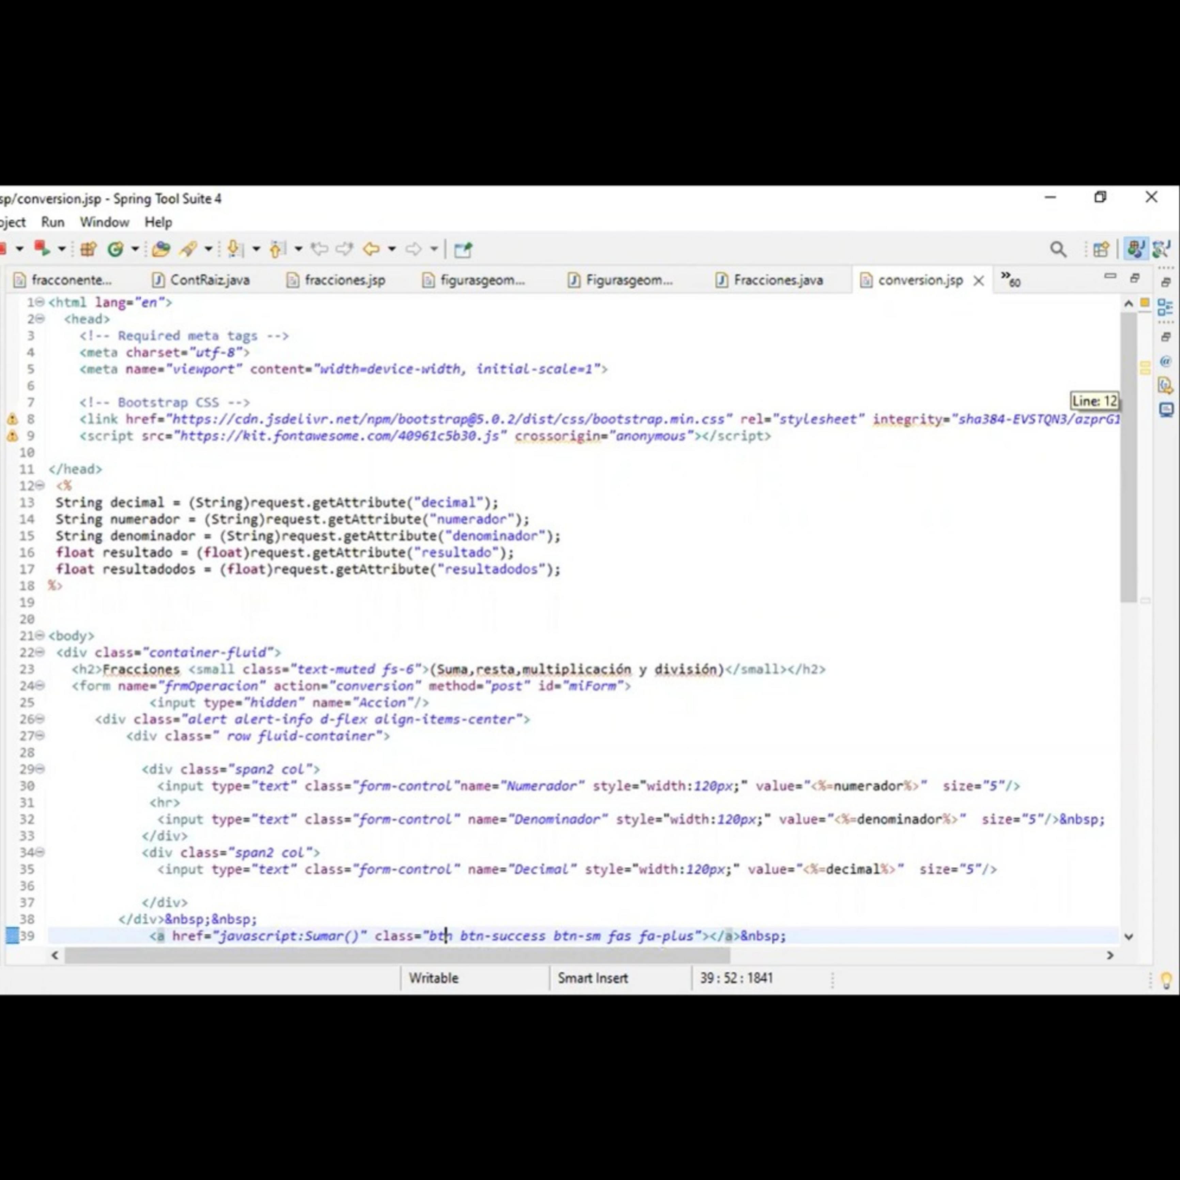The height and width of the screenshot is (1180, 1180).
Task: Open the Javadoc @ view icon
Action: (x=1165, y=361)
